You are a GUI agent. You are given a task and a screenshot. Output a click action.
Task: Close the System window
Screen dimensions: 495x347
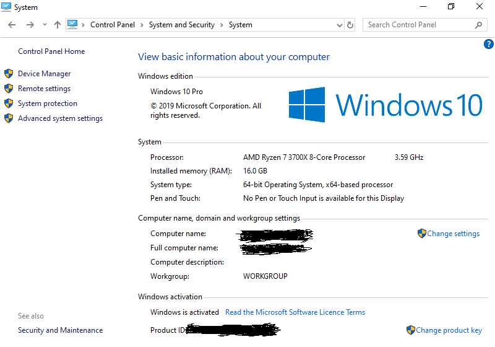pyautogui.click(x=479, y=6)
